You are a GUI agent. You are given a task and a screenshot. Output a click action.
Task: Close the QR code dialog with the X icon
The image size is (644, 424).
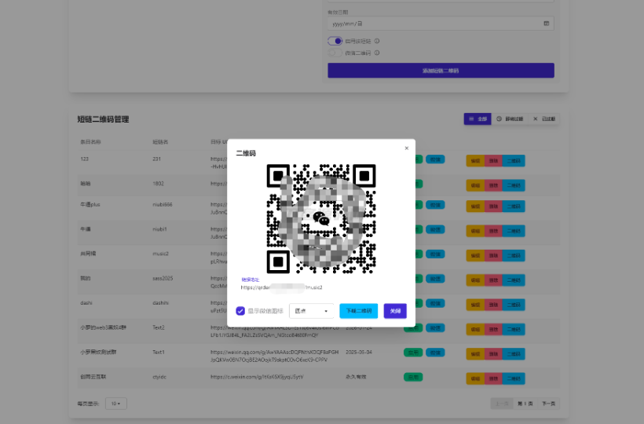406,148
